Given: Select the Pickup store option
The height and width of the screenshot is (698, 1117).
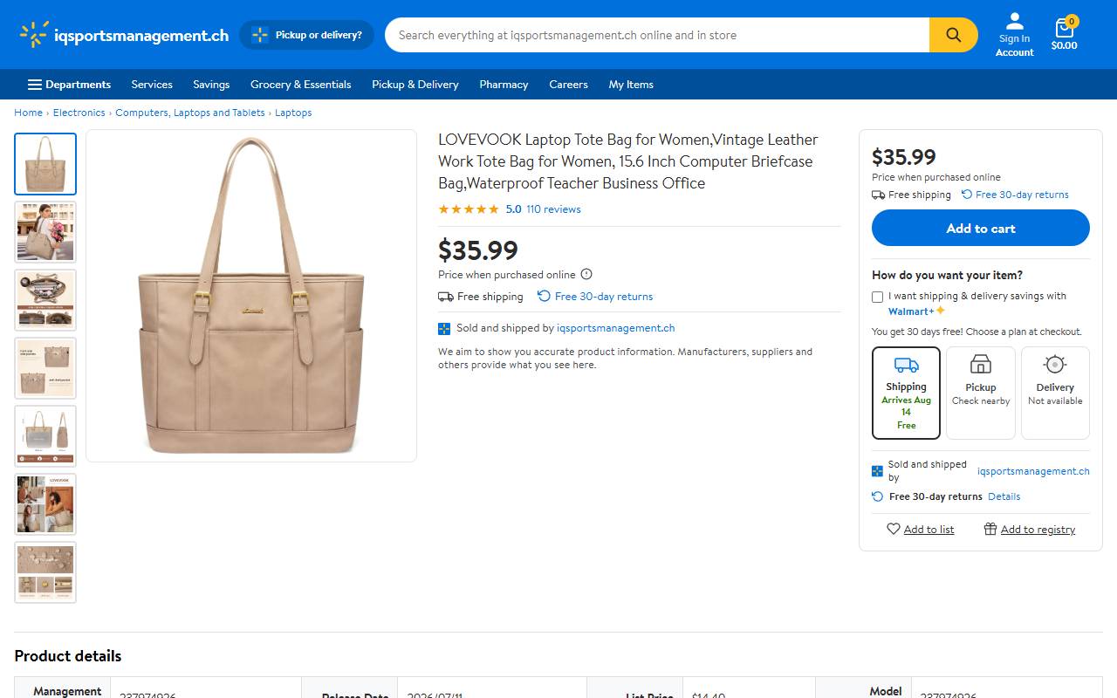Looking at the screenshot, I should [981, 393].
